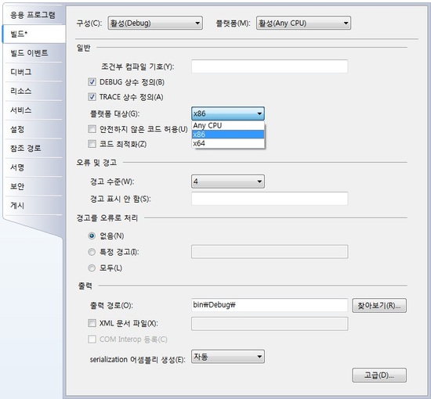Select the 특정 경고 radio button
This screenshot has height=399, width=431.
point(92,252)
